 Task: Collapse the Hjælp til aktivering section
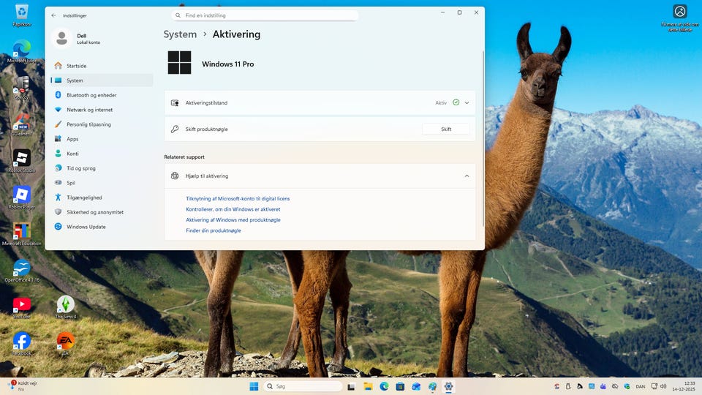[467, 176]
